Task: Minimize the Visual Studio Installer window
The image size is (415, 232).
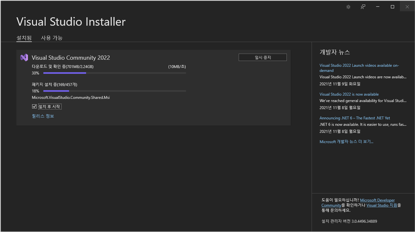Action: coord(378,7)
